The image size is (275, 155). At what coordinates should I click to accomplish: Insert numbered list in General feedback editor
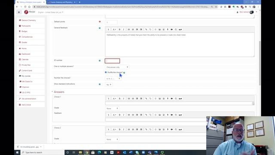133,29
